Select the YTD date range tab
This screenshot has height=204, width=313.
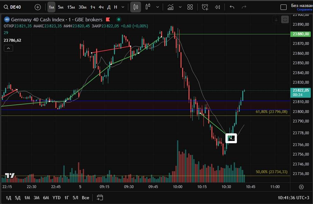point(56,198)
